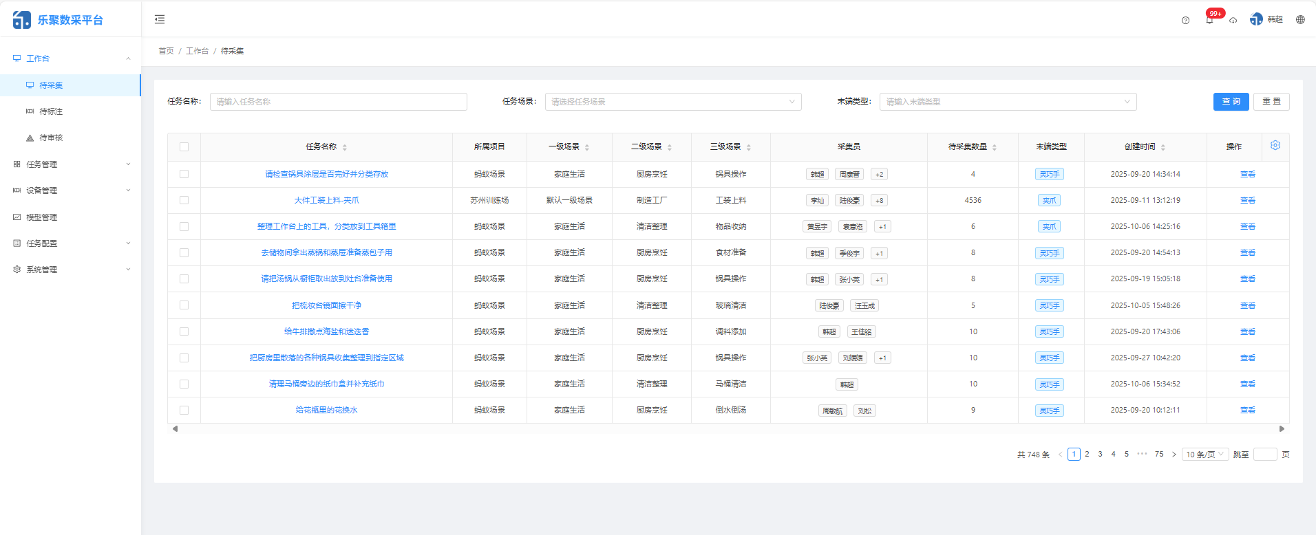This screenshot has height=535, width=1316.
Task: Click the horizontal table scrollbar track
Action: [728, 428]
